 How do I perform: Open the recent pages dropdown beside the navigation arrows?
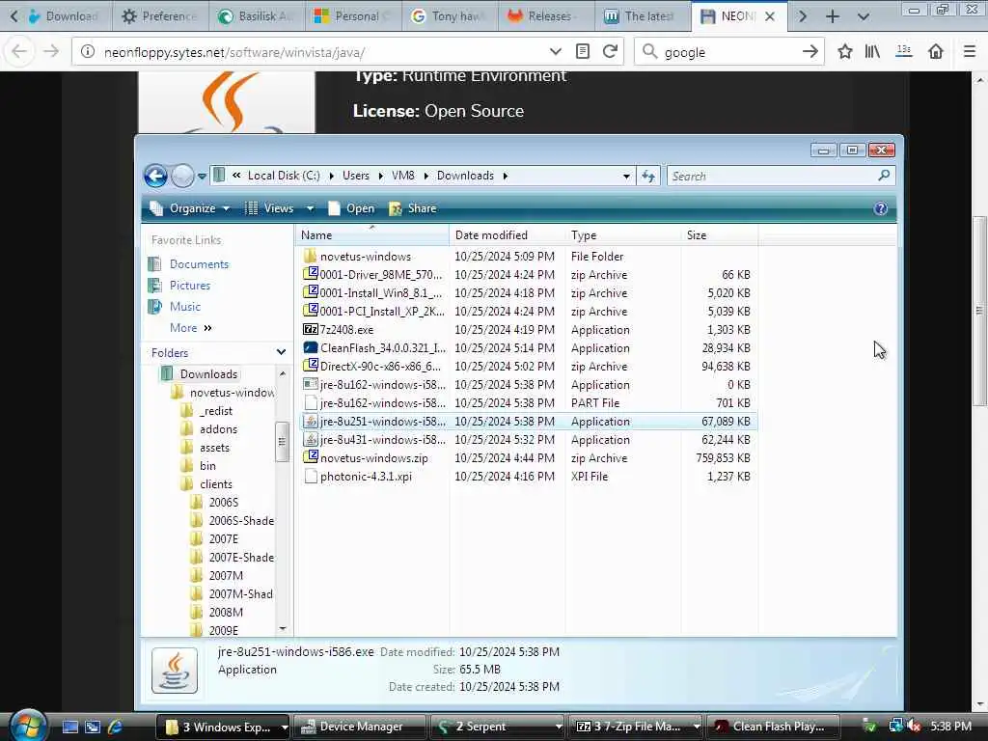pyautogui.click(x=202, y=177)
